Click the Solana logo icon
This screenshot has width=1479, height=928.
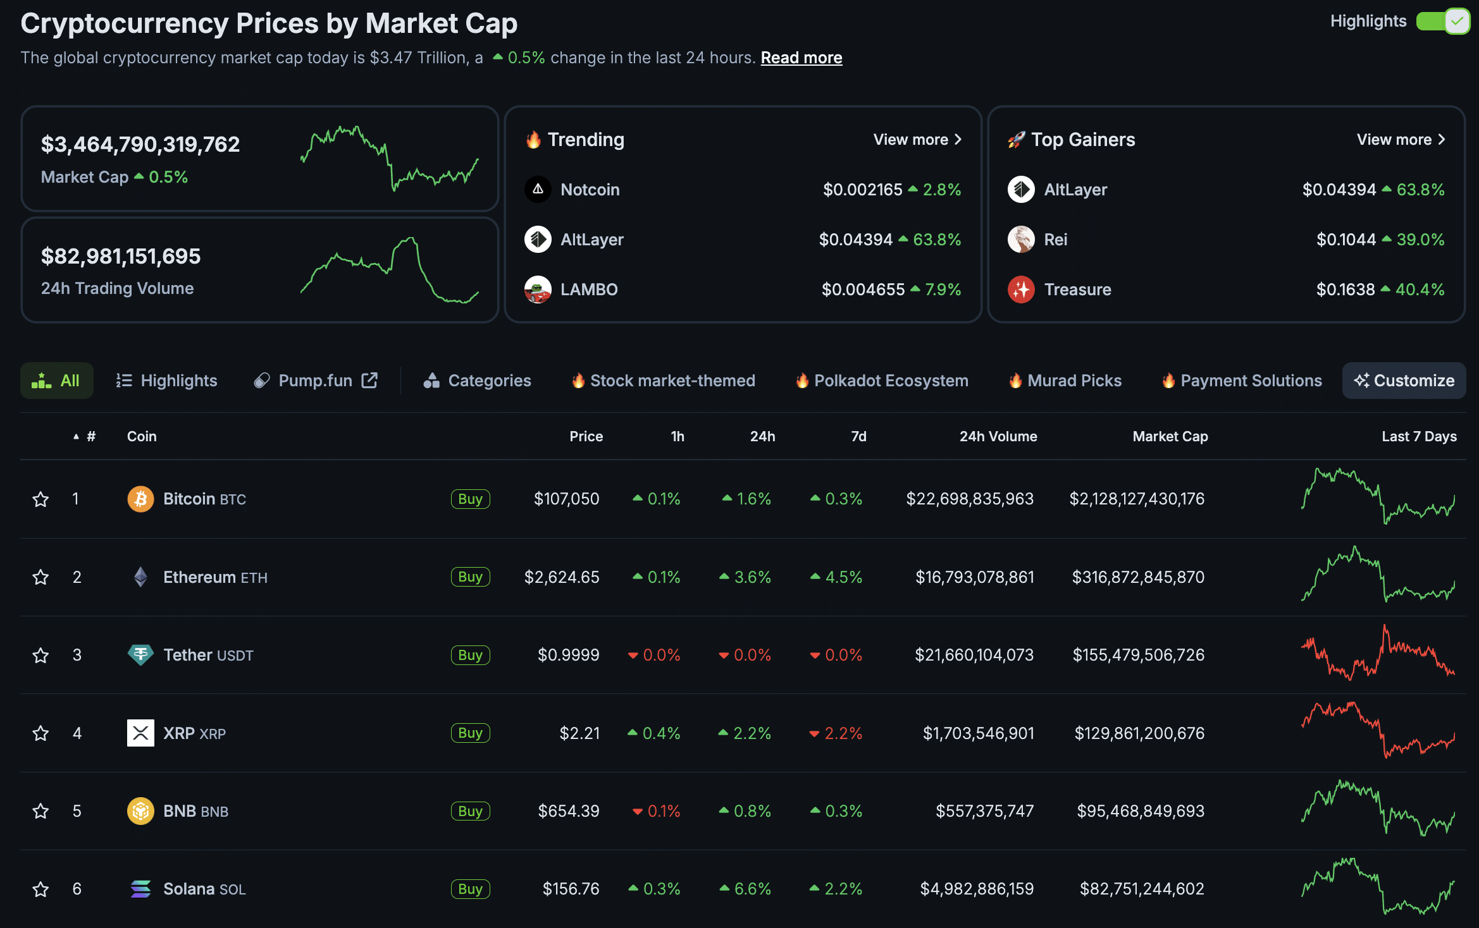pos(140,889)
